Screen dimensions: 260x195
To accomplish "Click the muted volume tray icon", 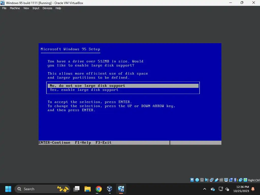I will (227, 189).
